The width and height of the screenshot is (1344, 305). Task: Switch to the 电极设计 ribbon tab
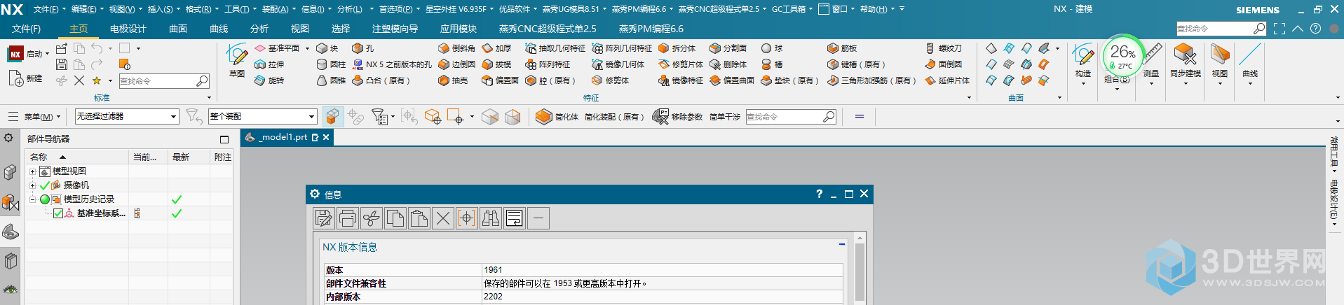click(128, 29)
